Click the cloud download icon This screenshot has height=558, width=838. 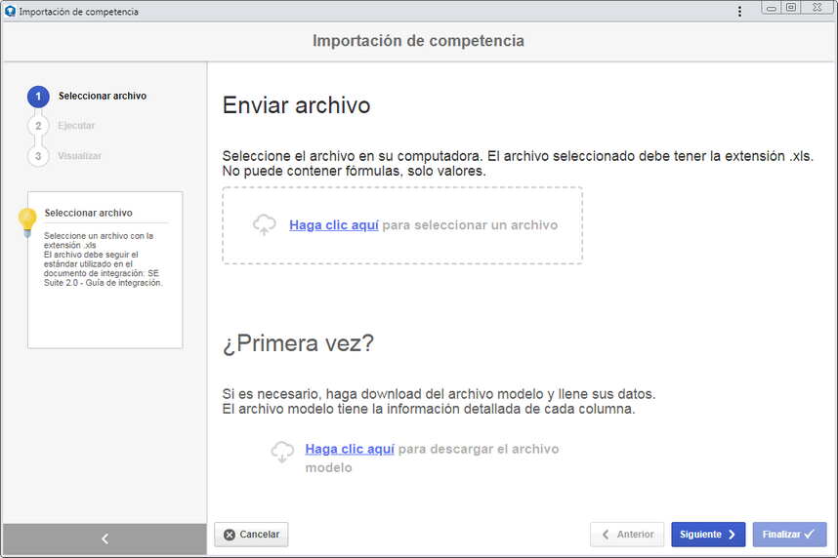(x=282, y=452)
